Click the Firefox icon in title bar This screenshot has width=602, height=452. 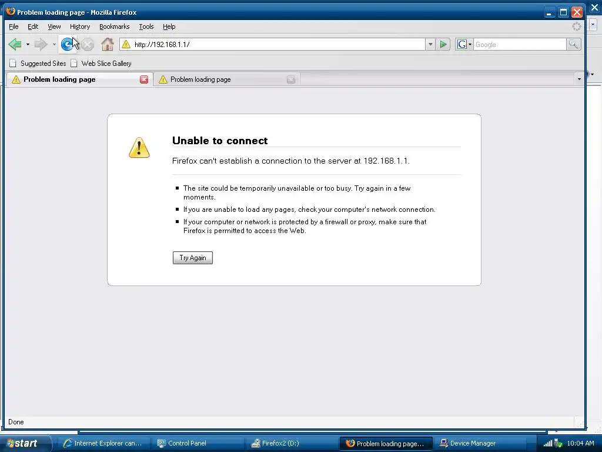pos(11,11)
